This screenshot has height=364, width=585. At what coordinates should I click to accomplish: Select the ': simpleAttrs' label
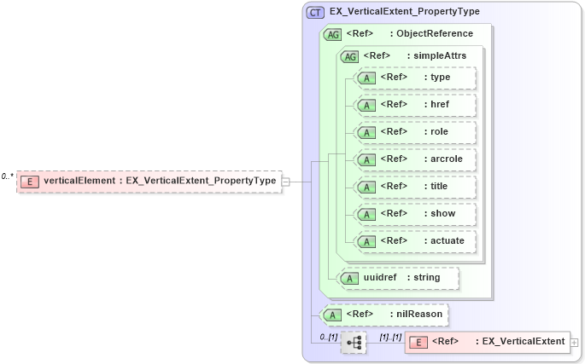[x=437, y=55]
